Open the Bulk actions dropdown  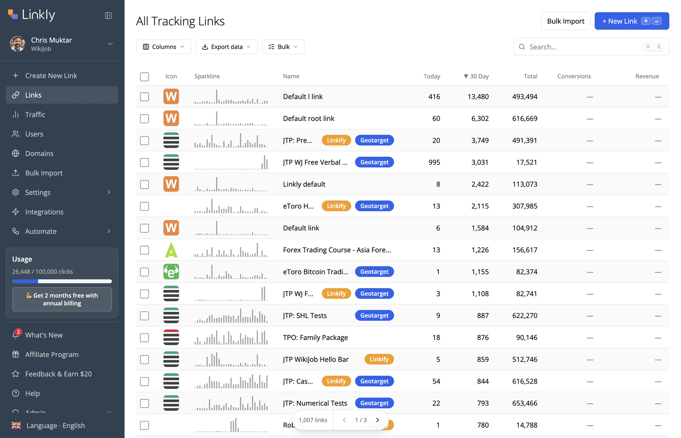coord(283,47)
